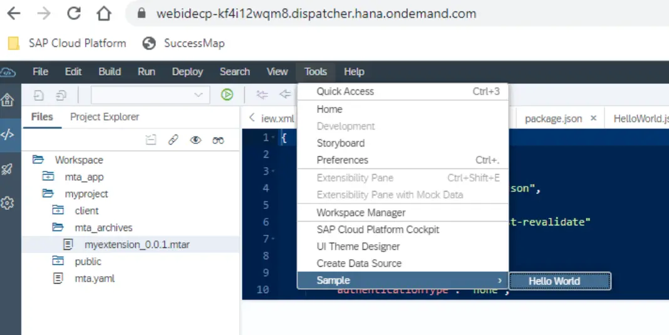Reload the page with refresh icon
Viewport: 669px width, 335px height.
point(74,14)
